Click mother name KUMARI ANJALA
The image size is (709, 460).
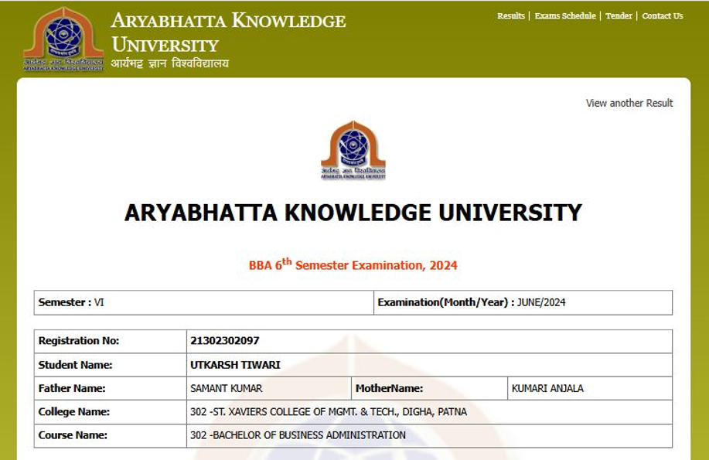tap(547, 388)
